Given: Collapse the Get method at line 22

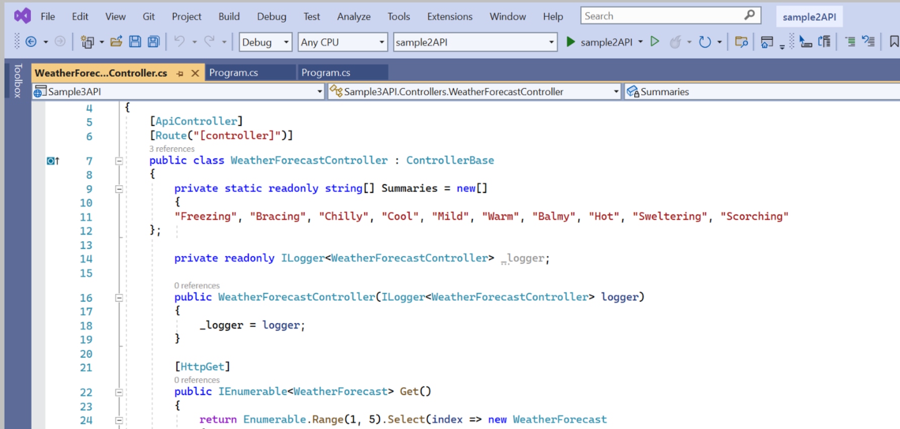Looking at the screenshot, I should point(119,392).
